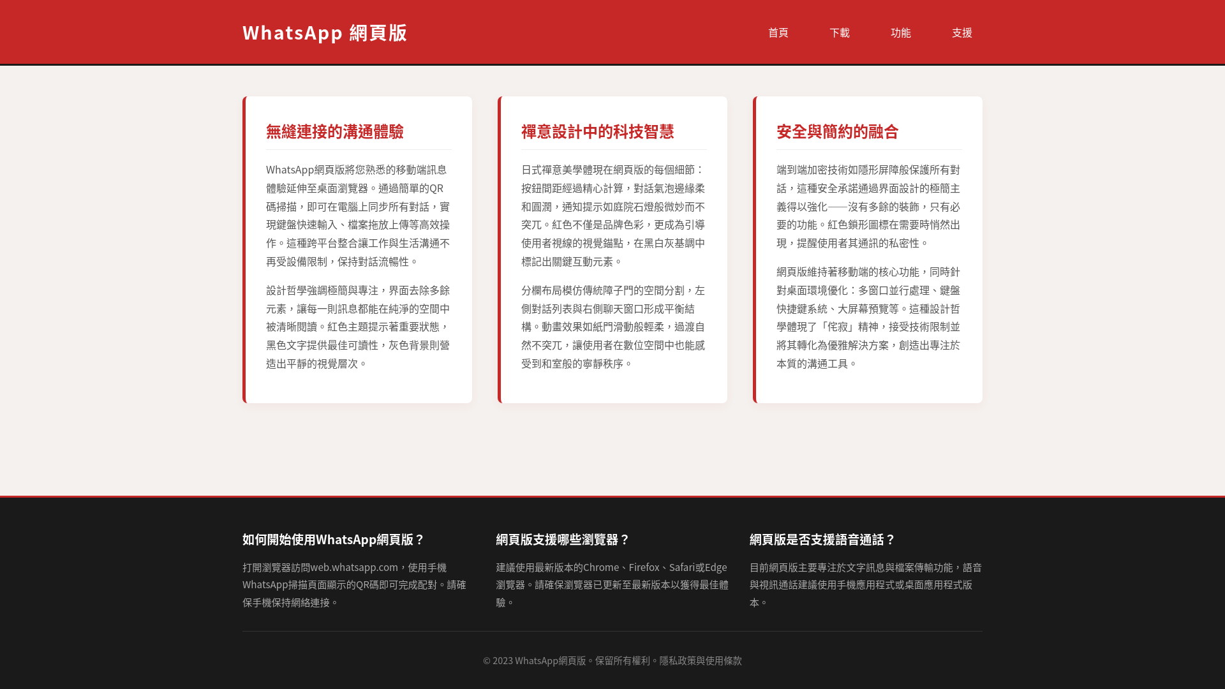Click the footer question 如何開始使用WhatsApp網頁版？
This screenshot has width=1225, height=689.
[334, 538]
